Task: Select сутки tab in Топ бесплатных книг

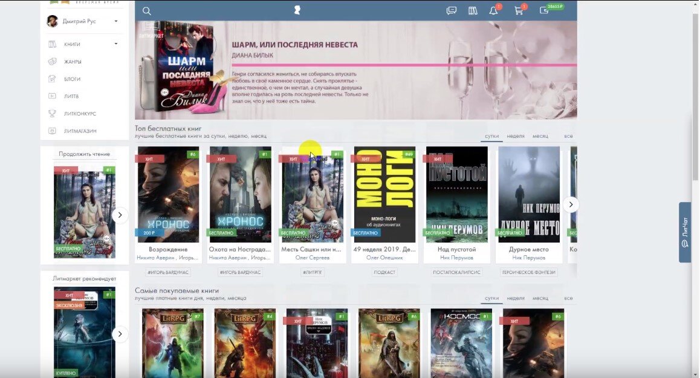Action: pos(491,136)
